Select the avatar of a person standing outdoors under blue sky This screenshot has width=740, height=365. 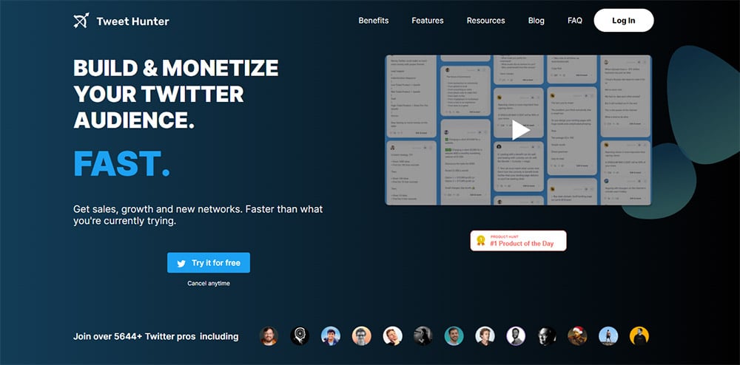(608, 336)
